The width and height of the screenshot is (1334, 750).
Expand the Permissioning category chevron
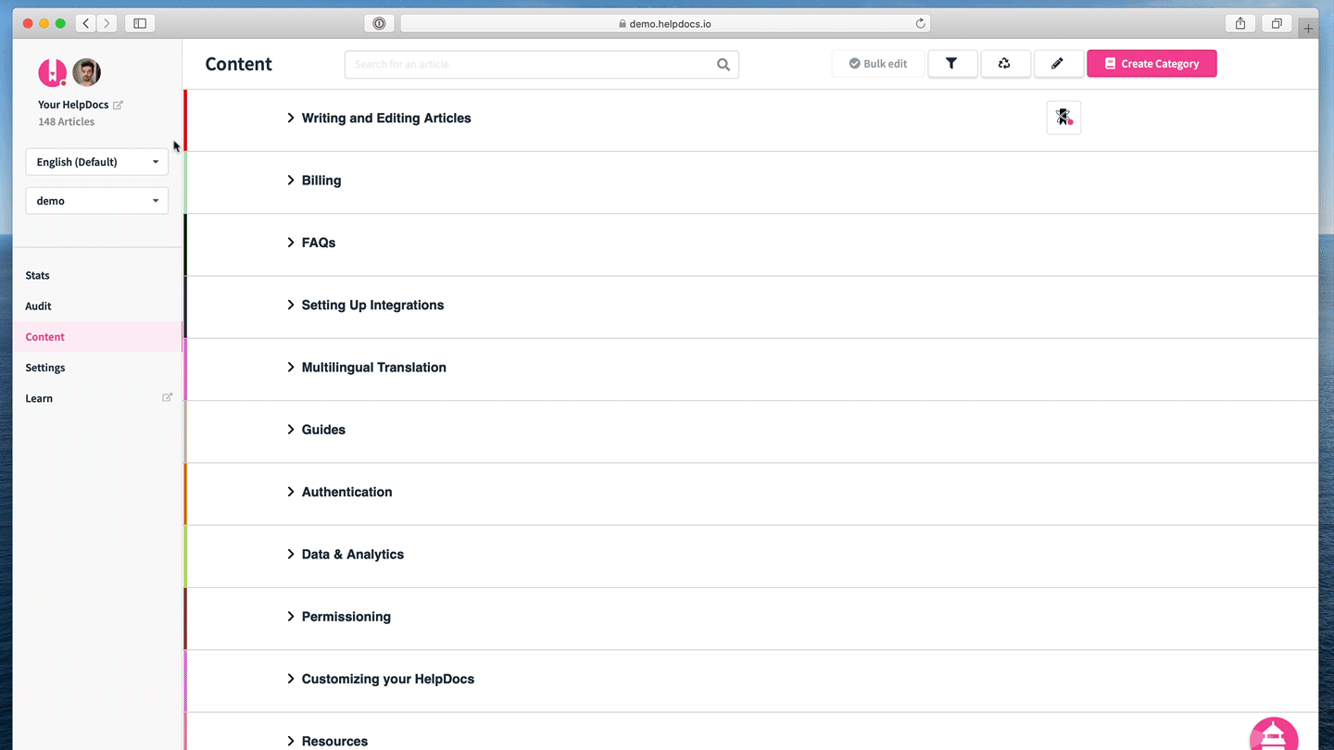(x=291, y=617)
